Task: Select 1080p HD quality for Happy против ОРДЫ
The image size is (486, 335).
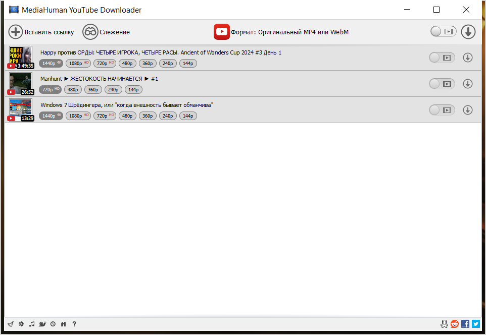Action: [x=78, y=63]
